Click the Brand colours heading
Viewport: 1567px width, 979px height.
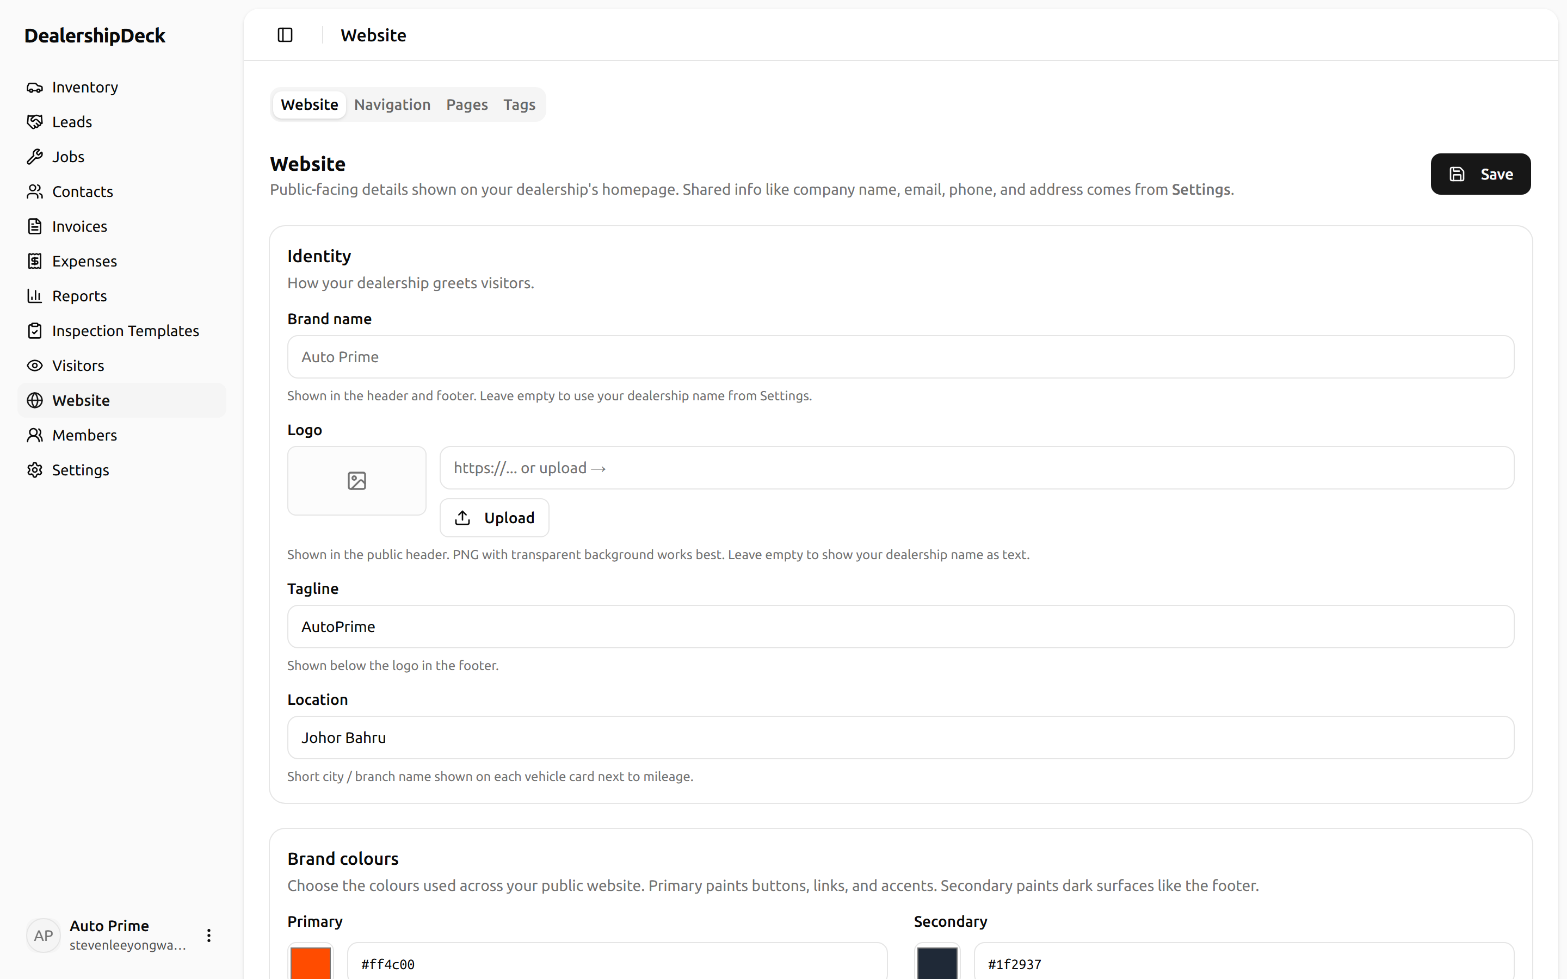[343, 859]
